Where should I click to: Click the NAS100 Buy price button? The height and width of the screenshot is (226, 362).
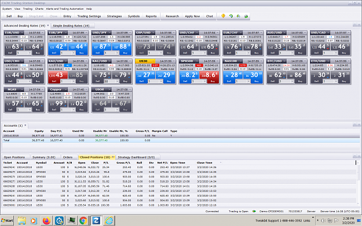tap(253, 75)
